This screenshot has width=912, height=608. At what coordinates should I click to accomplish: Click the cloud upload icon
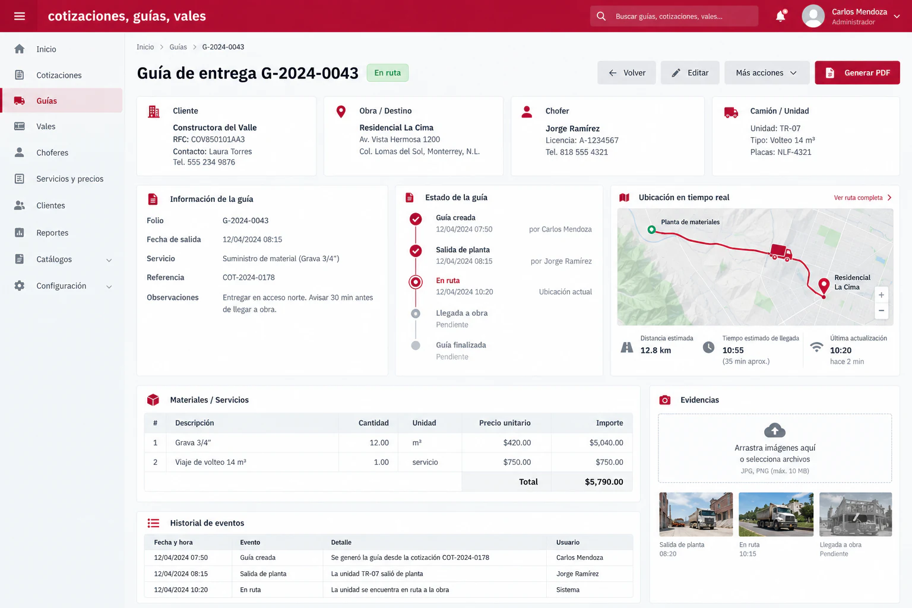tap(775, 430)
